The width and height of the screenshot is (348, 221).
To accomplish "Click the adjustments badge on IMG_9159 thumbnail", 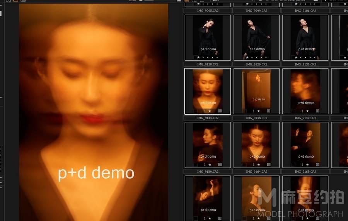I will (220, 165).
